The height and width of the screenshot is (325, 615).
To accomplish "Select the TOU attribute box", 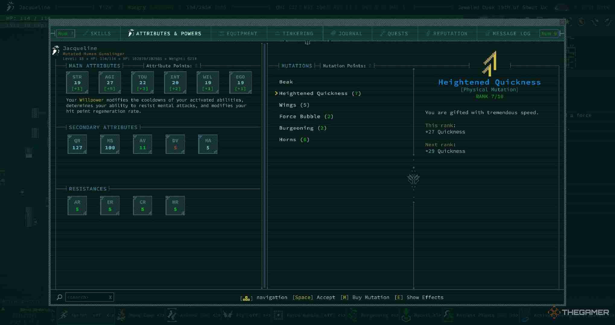I will point(142,82).
